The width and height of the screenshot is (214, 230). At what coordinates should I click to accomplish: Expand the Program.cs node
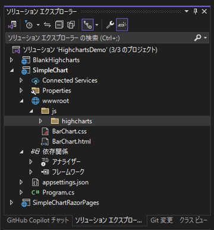point(21,193)
